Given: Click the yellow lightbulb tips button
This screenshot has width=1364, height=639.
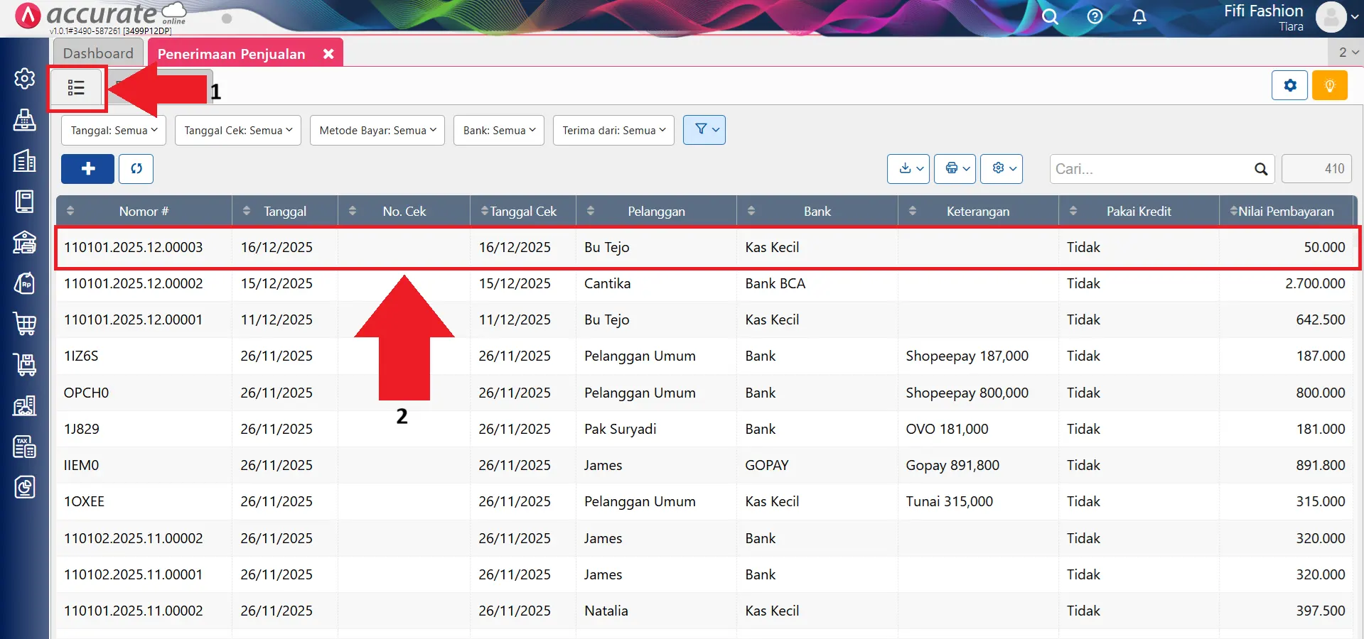Looking at the screenshot, I should pos(1329,86).
